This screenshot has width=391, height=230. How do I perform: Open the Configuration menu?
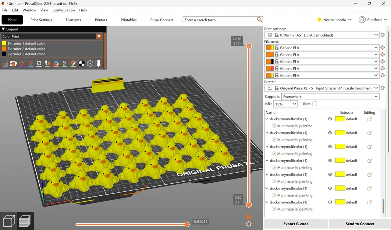[x=63, y=10]
